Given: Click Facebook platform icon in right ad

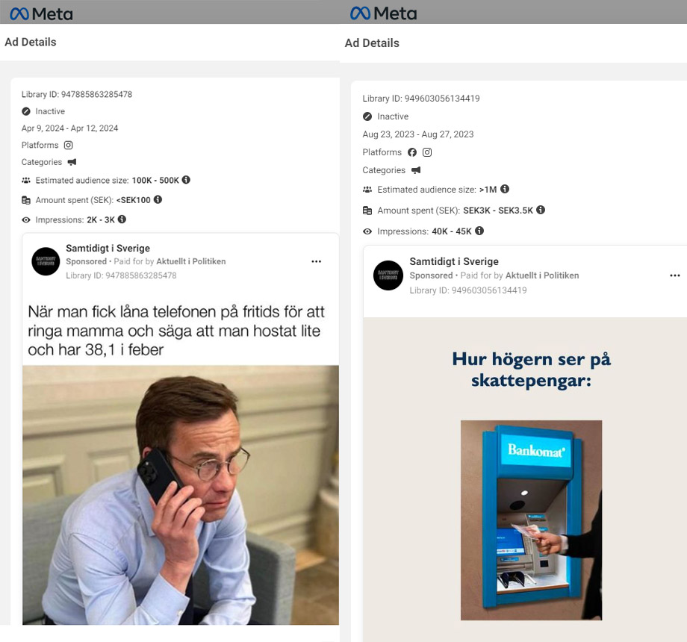Looking at the screenshot, I should coord(412,152).
